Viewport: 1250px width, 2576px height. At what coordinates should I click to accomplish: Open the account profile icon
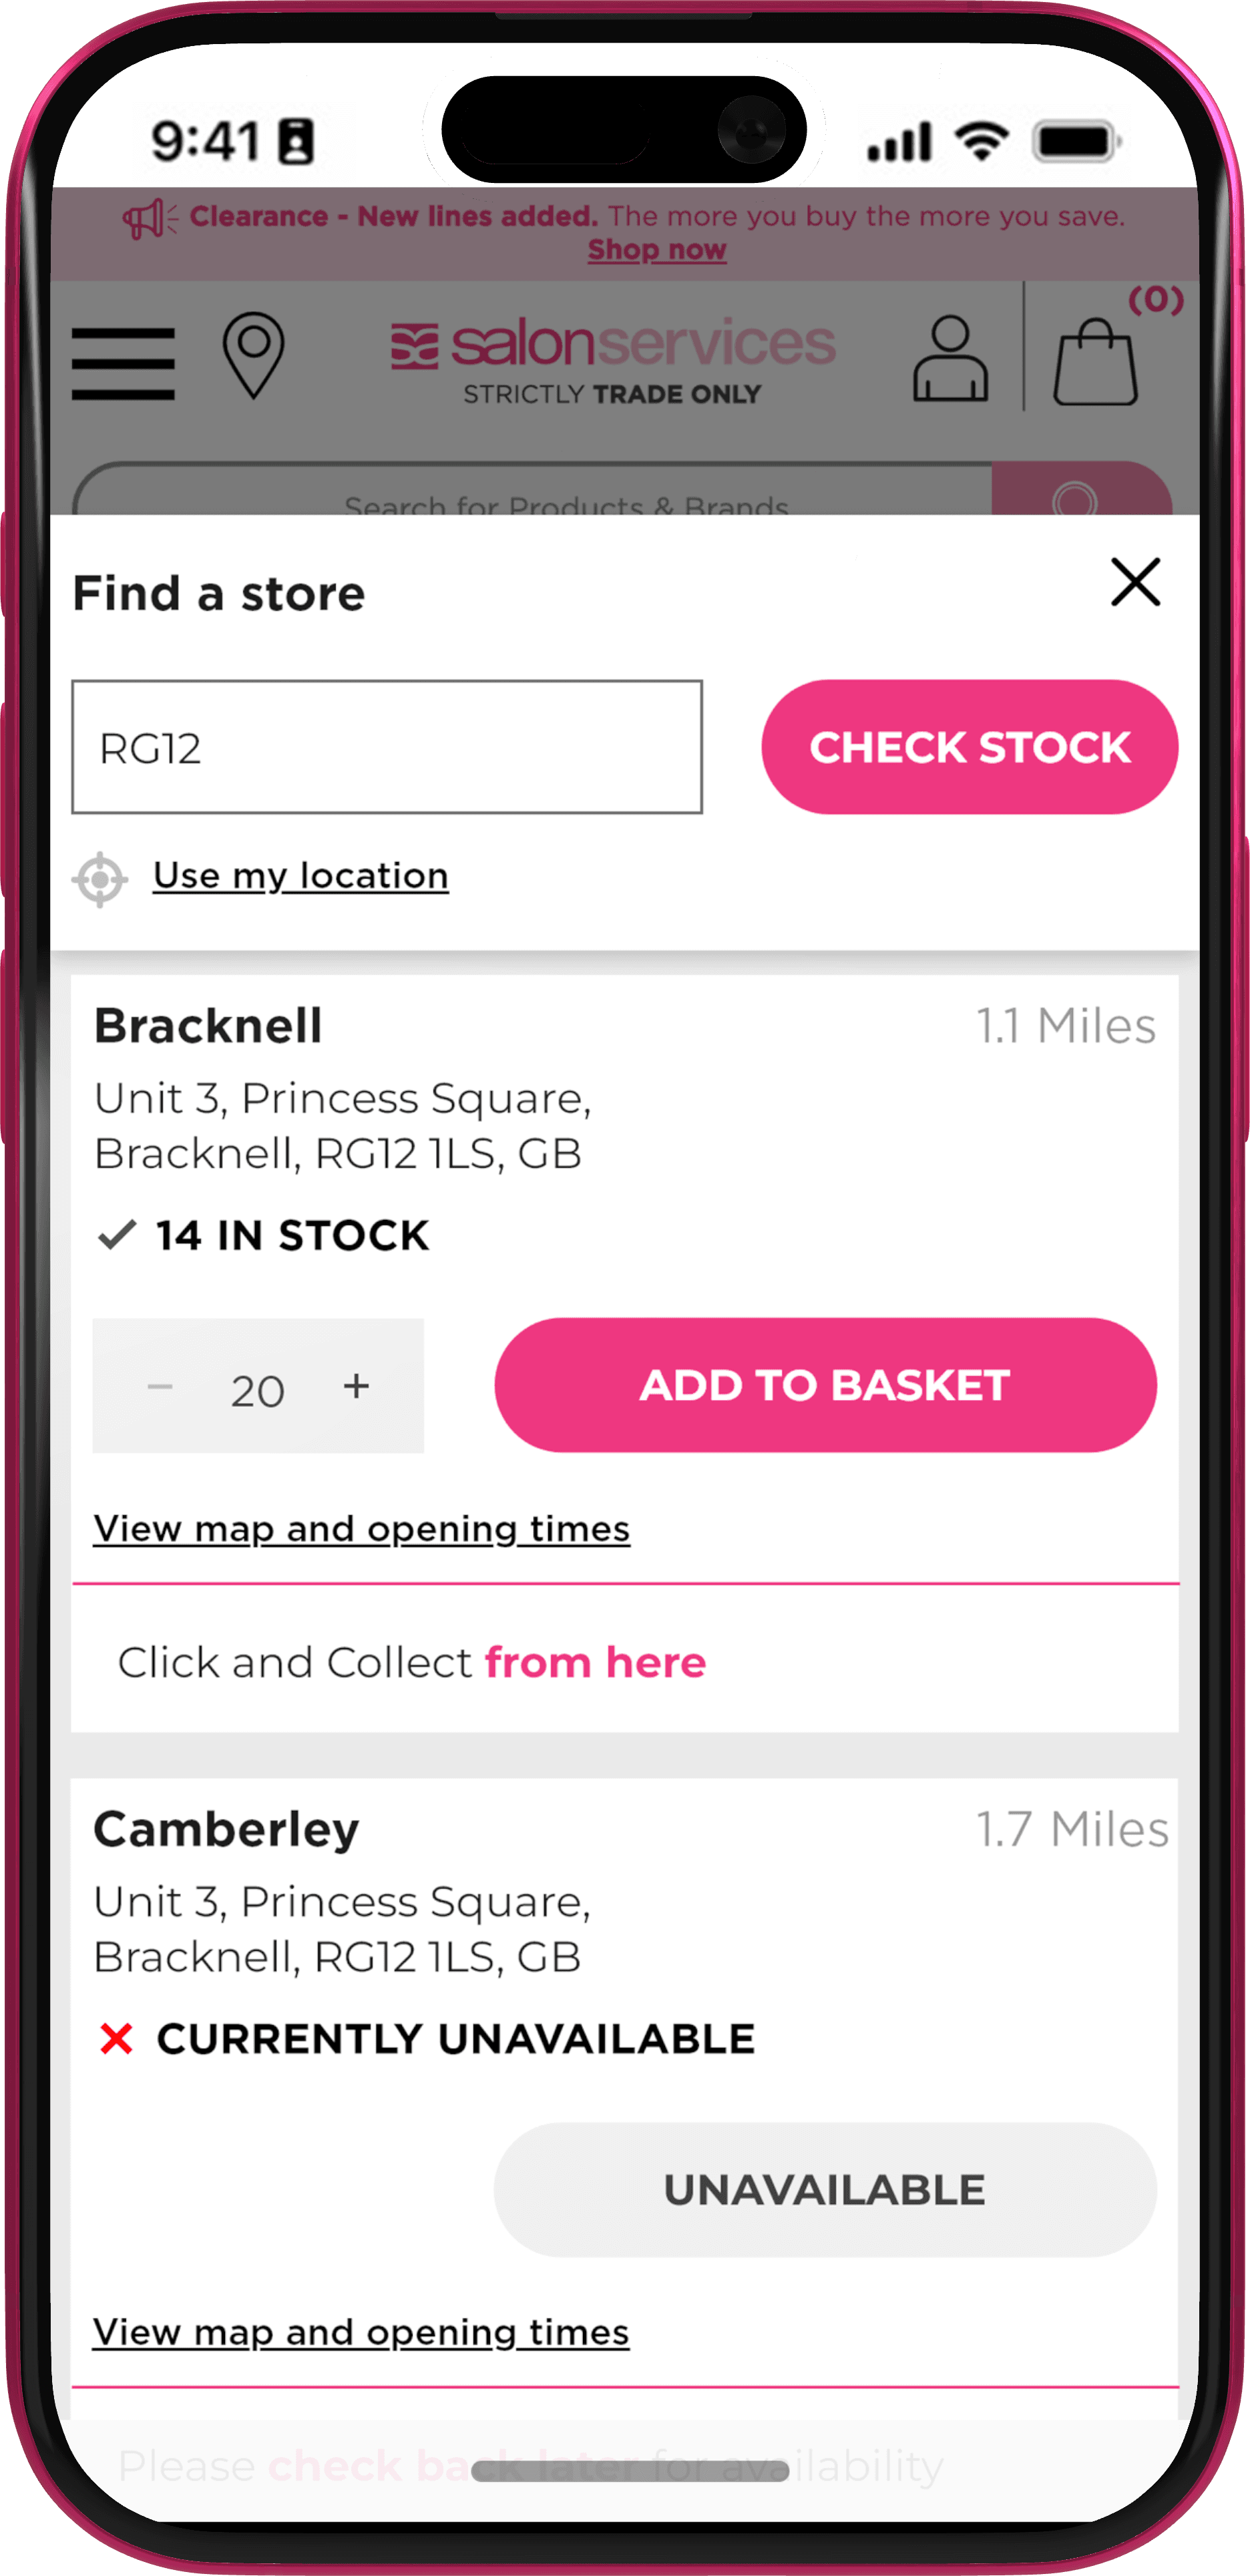(950, 359)
